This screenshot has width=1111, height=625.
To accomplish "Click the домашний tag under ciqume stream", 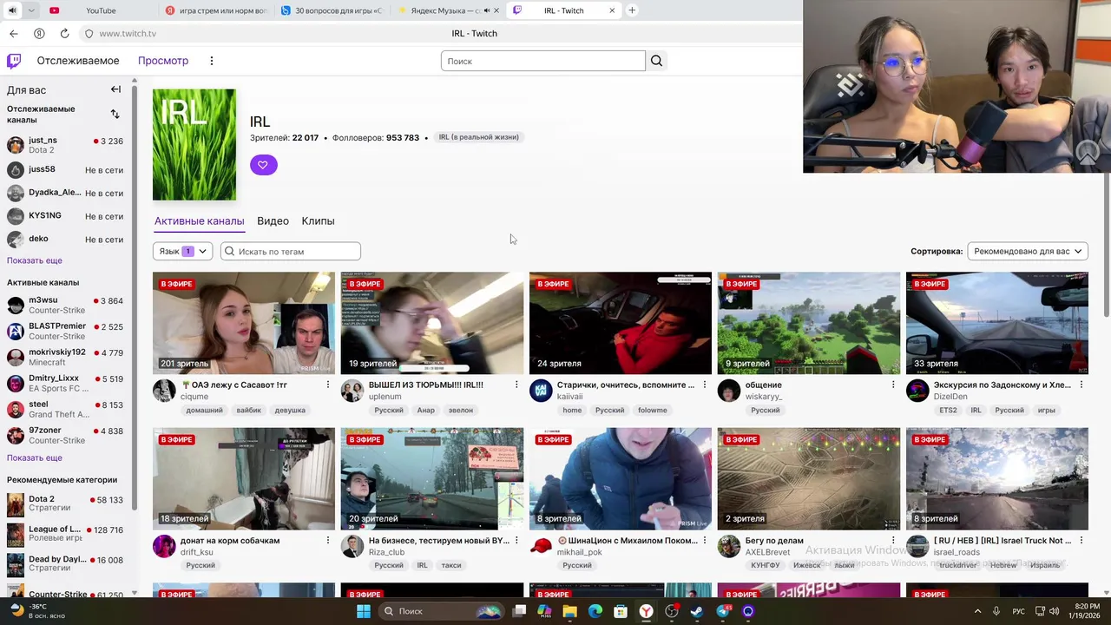I will pyautogui.click(x=204, y=410).
